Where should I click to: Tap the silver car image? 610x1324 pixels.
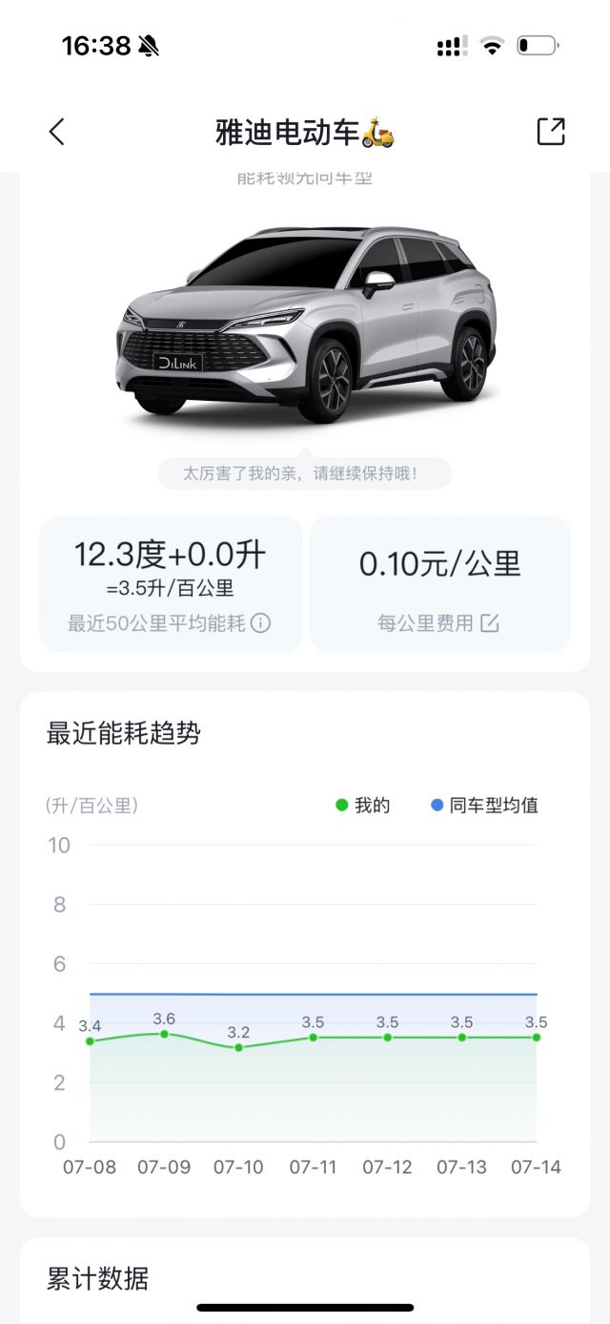tap(305, 325)
